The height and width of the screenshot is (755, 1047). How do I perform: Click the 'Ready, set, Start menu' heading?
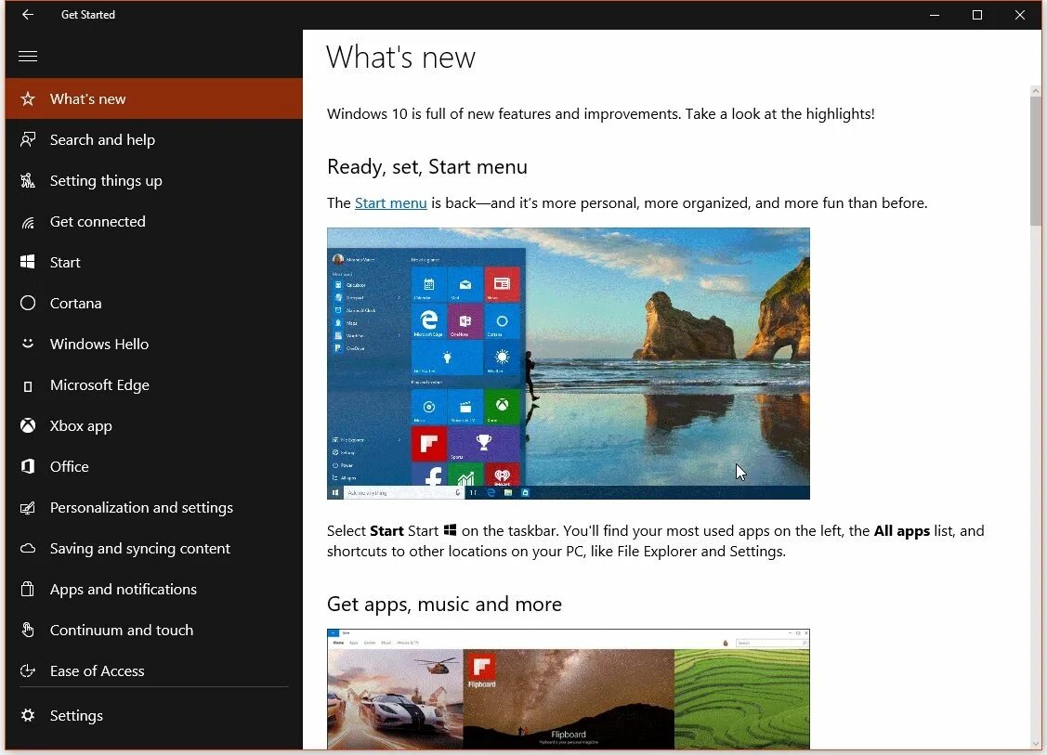[426, 167]
